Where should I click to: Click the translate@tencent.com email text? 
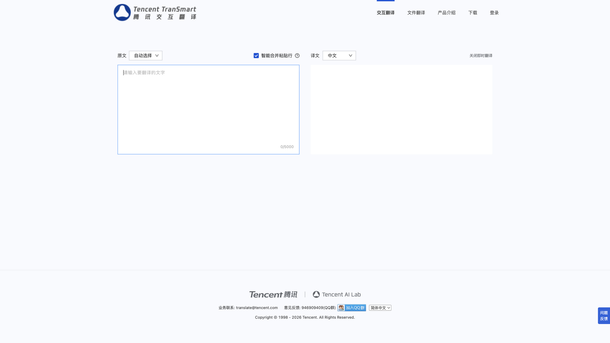(257, 308)
